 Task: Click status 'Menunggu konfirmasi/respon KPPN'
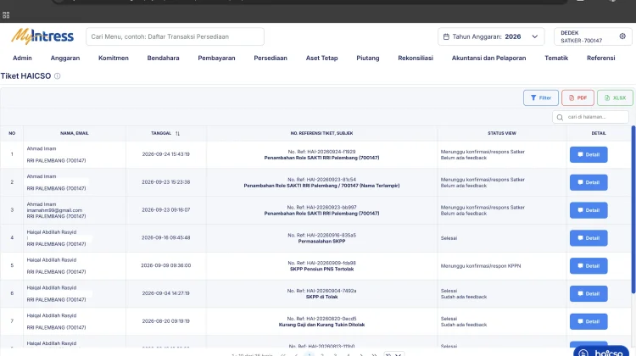[x=481, y=266]
